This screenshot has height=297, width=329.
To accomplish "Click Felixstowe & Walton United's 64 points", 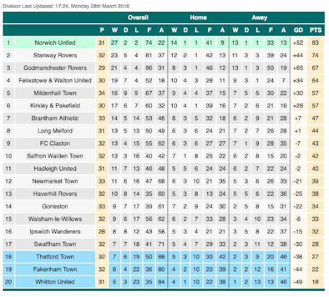I will tap(315, 81).
